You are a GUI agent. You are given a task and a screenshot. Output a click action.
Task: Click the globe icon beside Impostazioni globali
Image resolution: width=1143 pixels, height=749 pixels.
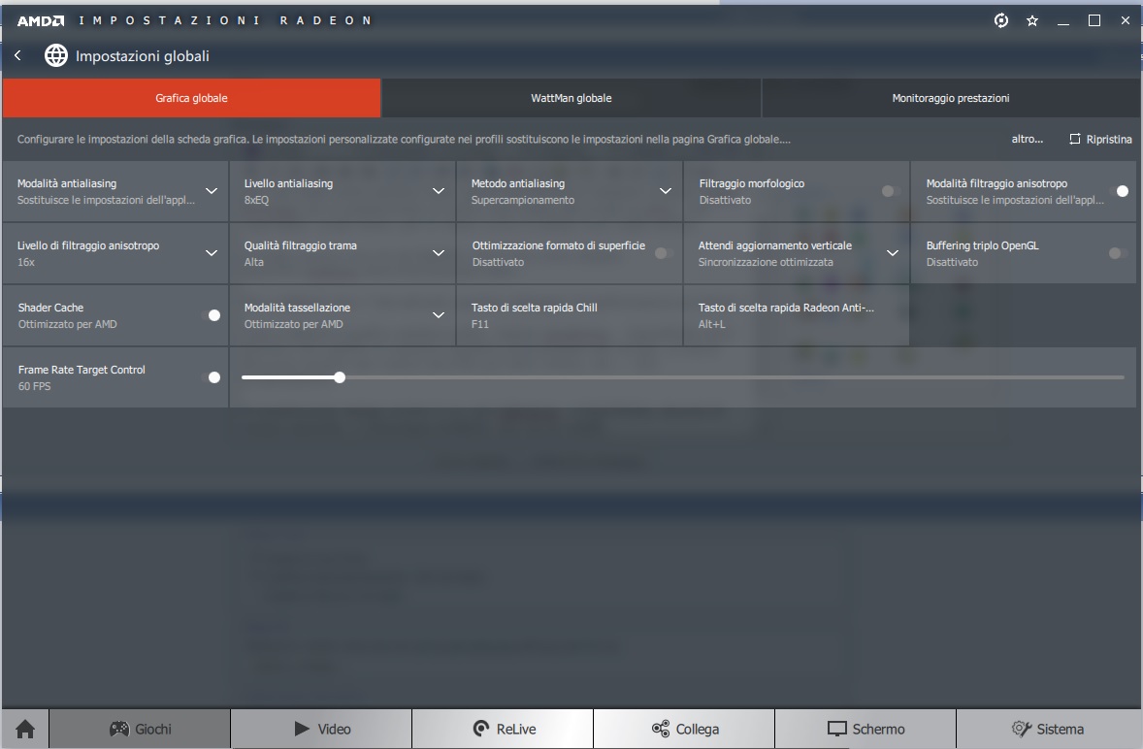(x=56, y=55)
